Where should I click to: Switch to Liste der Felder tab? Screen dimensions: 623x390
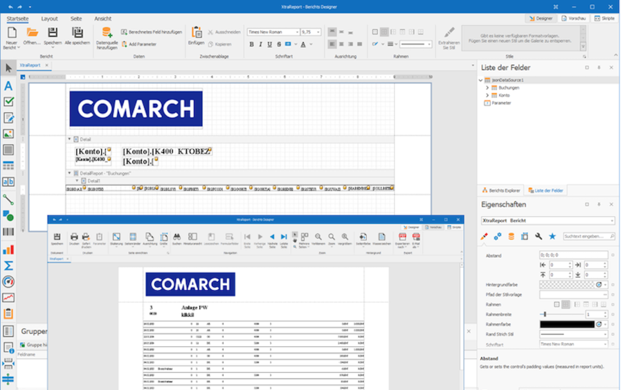pos(545,190)
